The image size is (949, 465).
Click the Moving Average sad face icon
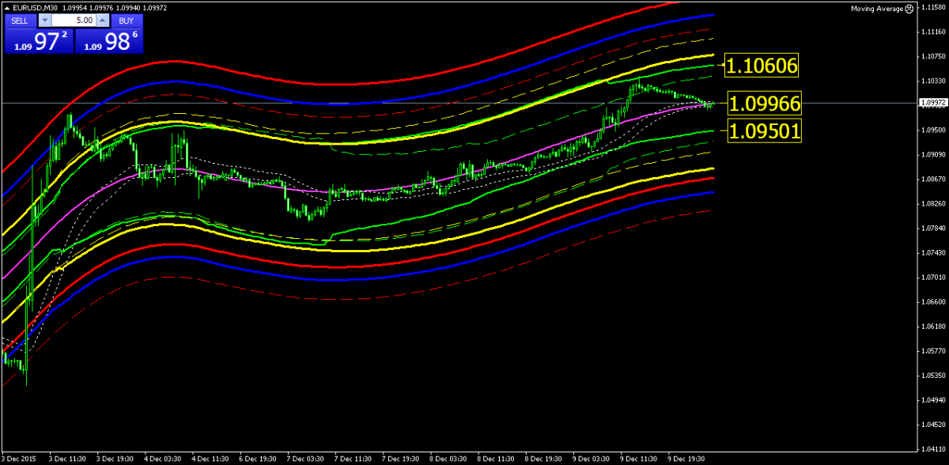[909, 9]
